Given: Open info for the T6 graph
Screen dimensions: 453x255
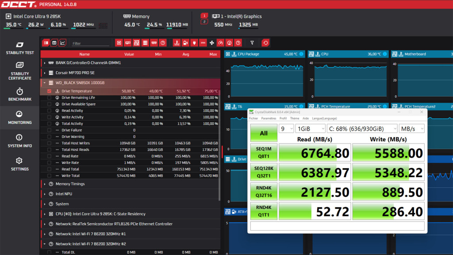Looking at the screenshot, I should 301,106.
